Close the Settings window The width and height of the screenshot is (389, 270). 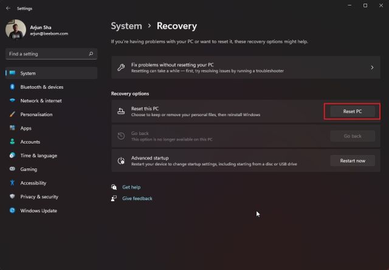point(381,5)
